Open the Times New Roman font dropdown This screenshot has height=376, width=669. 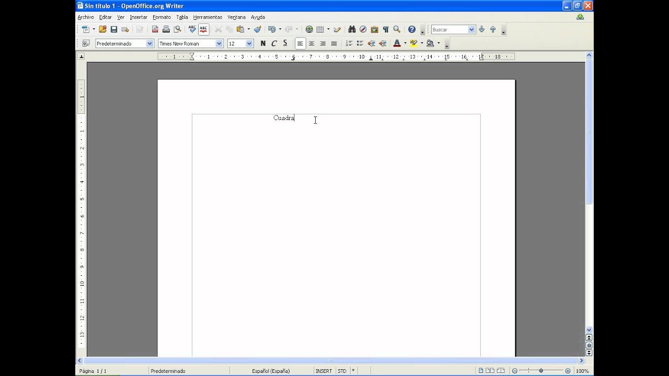pos(219,43)
